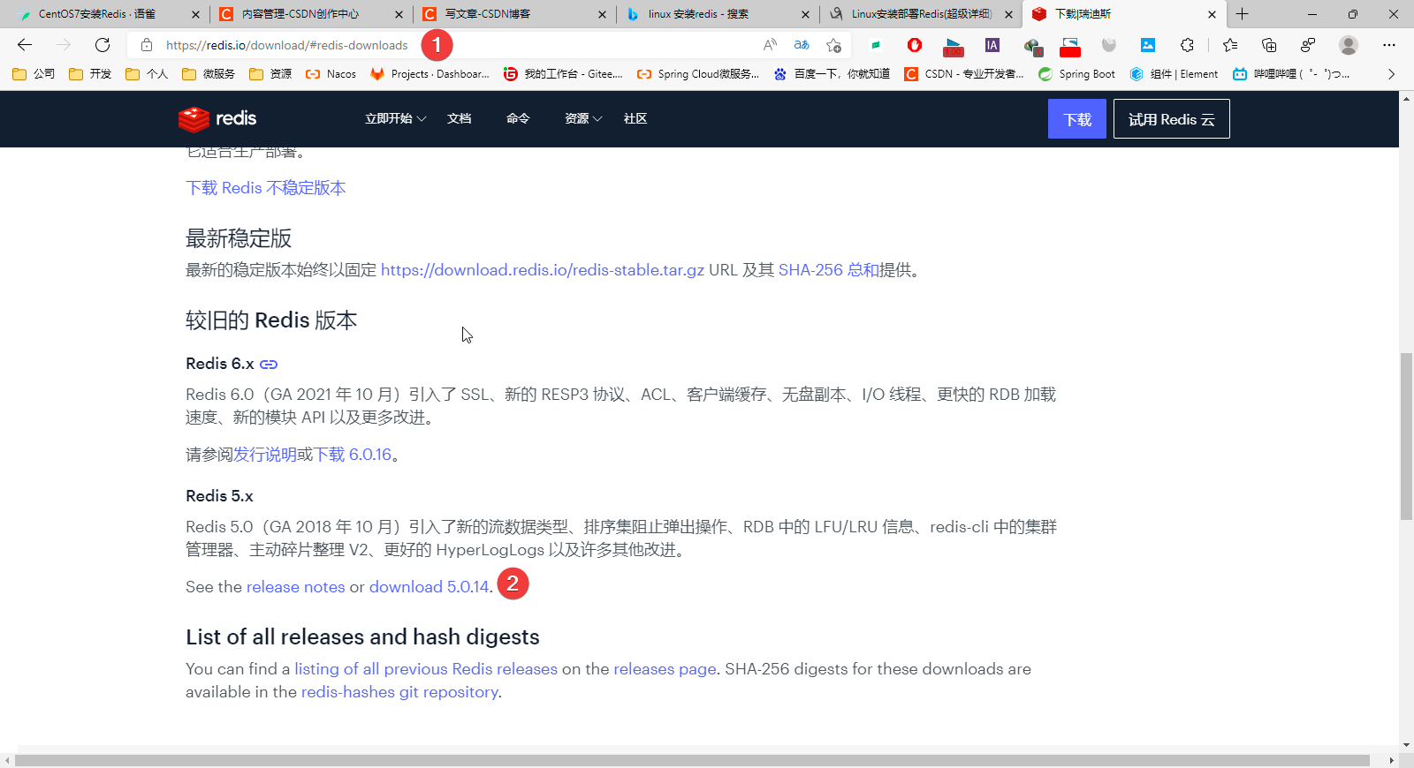Viewport: 1414px width, 768px height.
Task: Open the 发行说明 link for Redis 6.x
Action: tap(265, 455)
